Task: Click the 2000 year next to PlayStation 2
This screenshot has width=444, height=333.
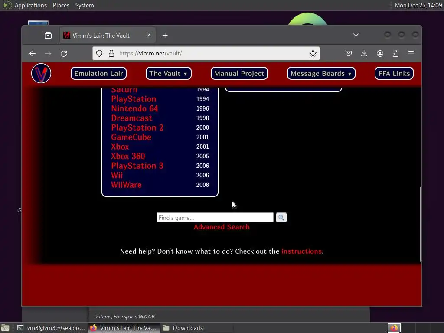Action: tap(202, 128)
